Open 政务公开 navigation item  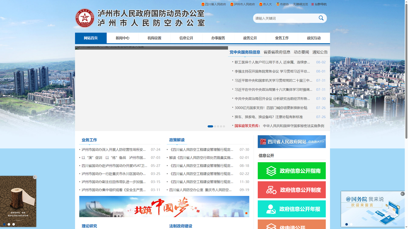pyautogui.click(x=250, y=38)
